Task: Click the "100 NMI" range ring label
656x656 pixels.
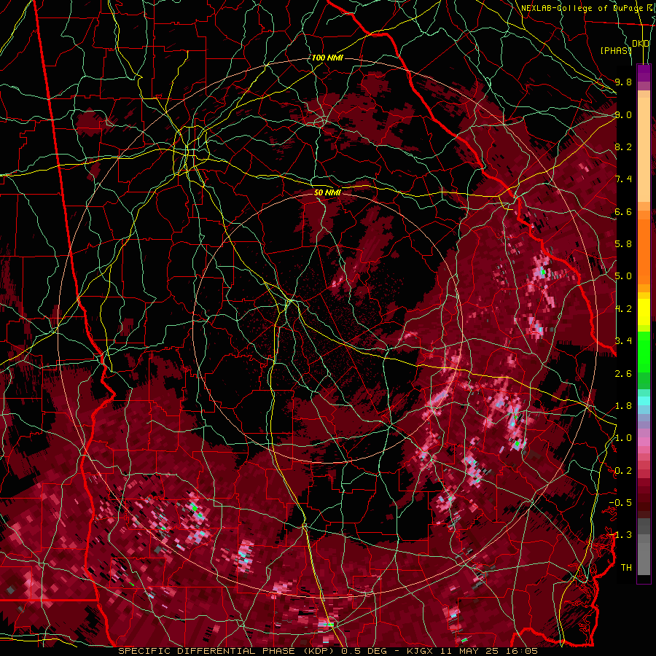Action: click(x=327, y=58)
